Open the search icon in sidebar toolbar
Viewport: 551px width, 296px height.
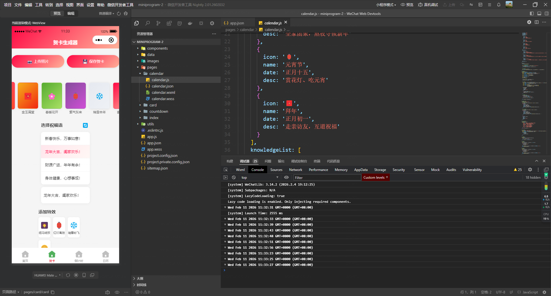click(148, 23)
